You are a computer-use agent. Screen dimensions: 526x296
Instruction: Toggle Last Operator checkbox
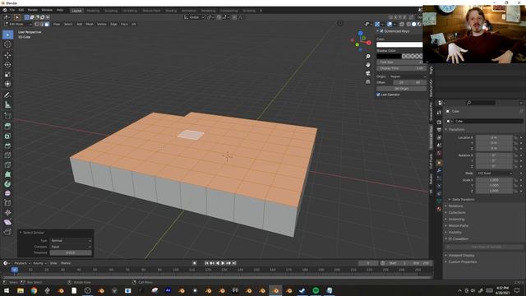[378, 95]
